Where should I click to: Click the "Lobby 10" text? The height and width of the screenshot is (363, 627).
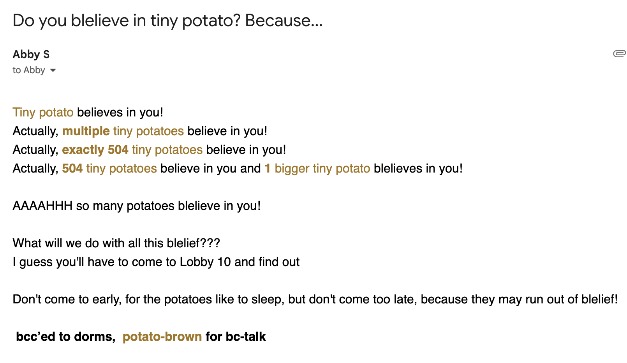[205, 262]
